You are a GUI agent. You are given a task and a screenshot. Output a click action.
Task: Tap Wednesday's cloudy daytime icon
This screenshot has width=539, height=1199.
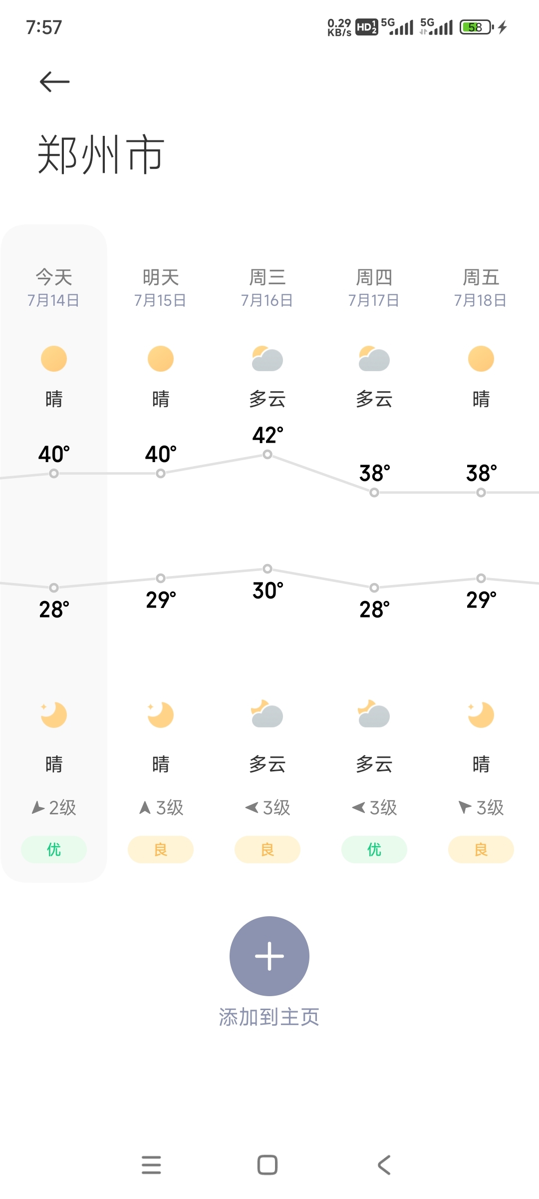click(x=268, y=359)
